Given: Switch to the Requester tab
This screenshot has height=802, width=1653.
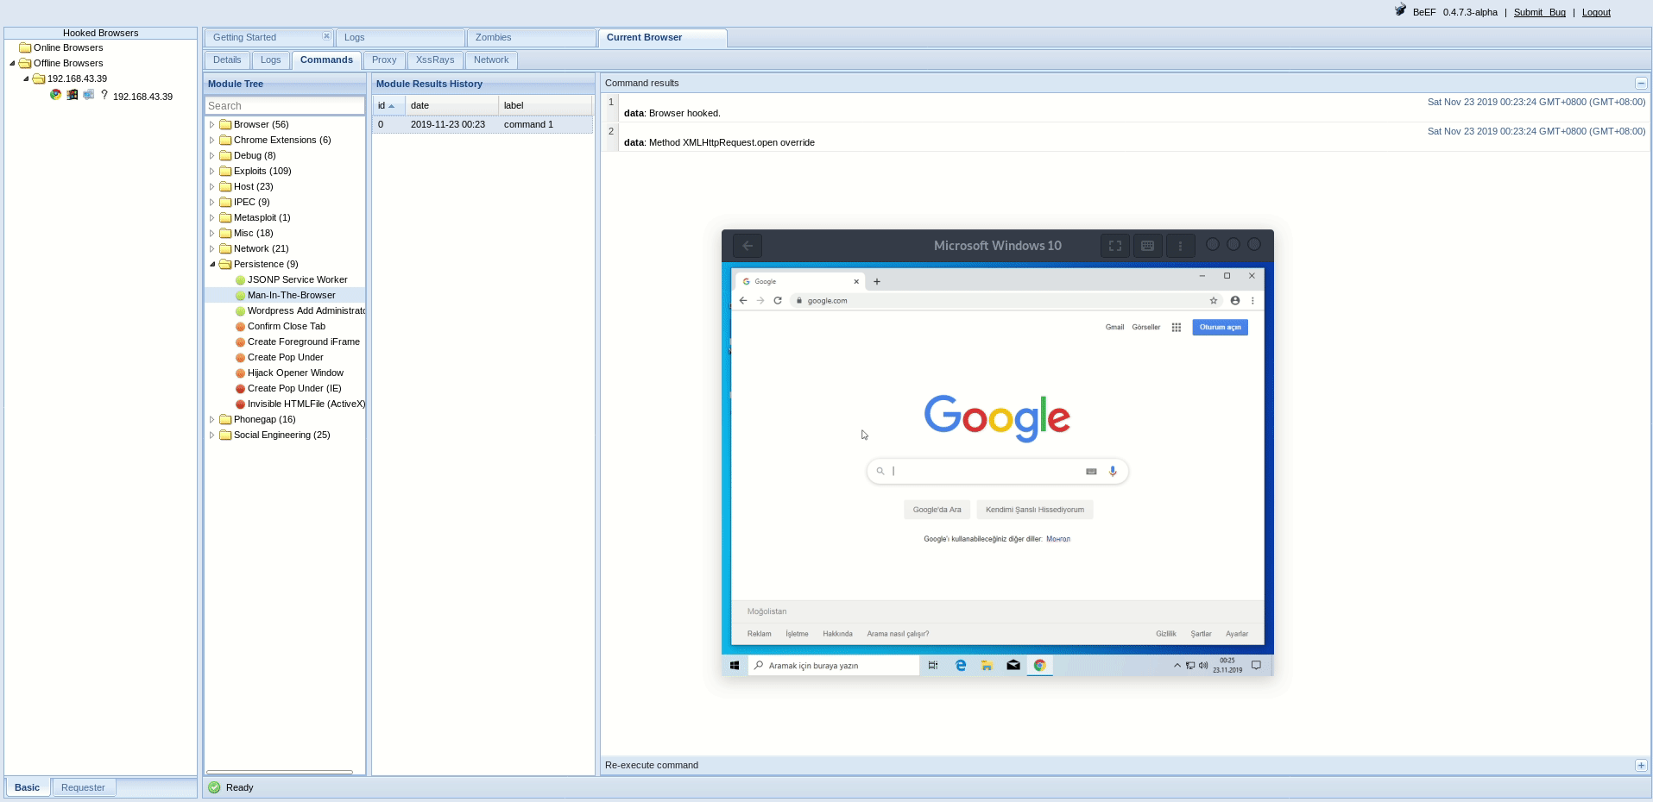Looking at the screenshot, I should pyautogui.click(x=83, y=787).
